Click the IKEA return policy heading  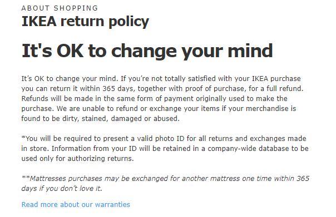point(85,22)
